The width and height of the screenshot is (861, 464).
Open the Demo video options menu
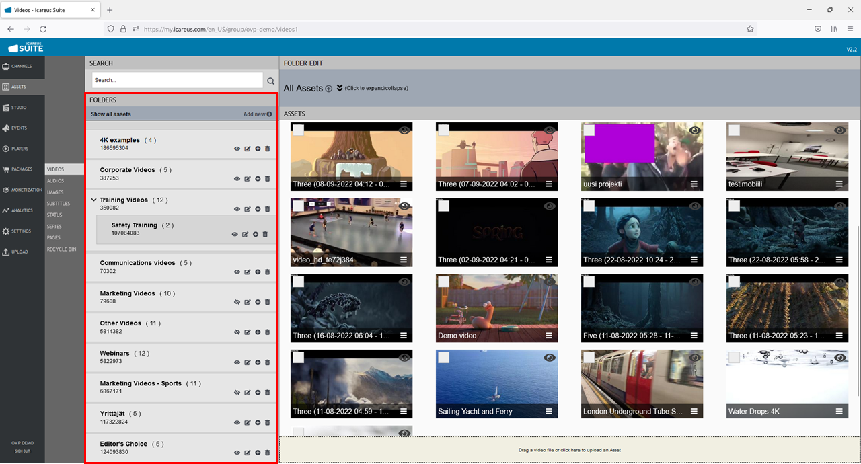(x=549, y=336)
